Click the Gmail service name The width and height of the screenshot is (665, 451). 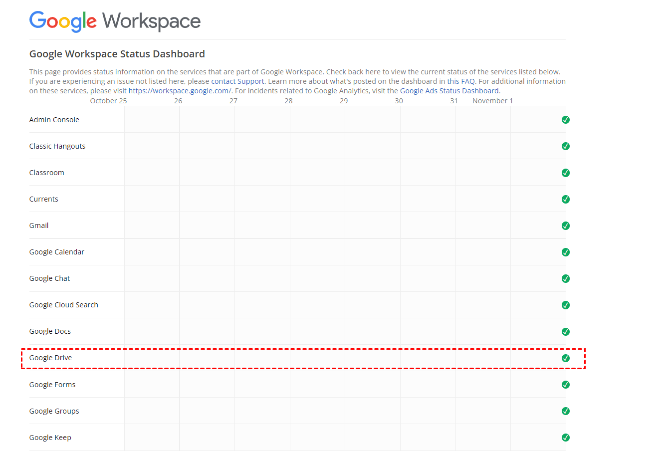click(39, 225)
